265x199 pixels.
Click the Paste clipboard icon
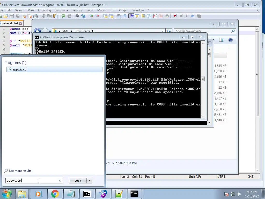tap(55, 16)
